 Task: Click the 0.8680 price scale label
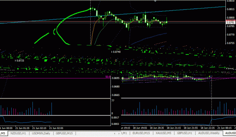pos(116,87)
